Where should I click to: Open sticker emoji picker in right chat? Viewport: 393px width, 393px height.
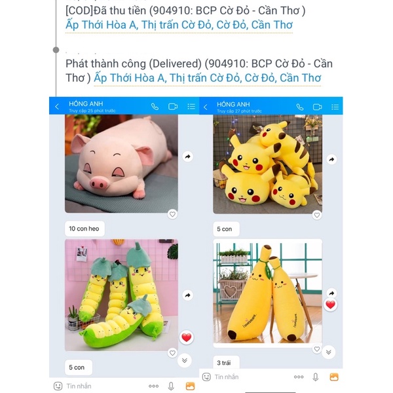206,377
